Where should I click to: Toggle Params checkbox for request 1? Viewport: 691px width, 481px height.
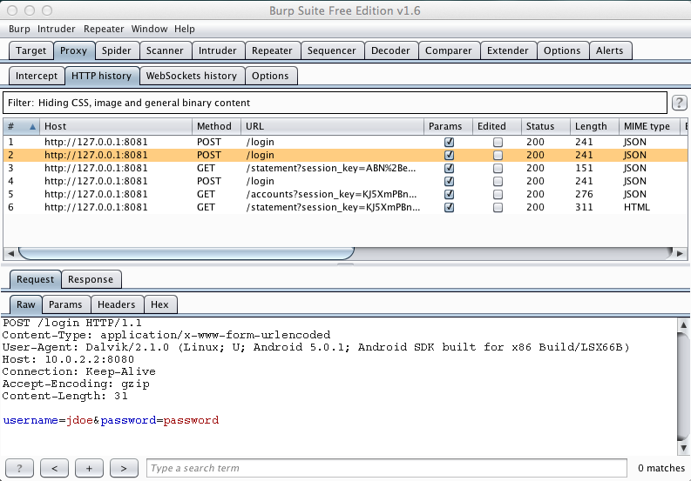pyautogui.click(x=450, y=142)
